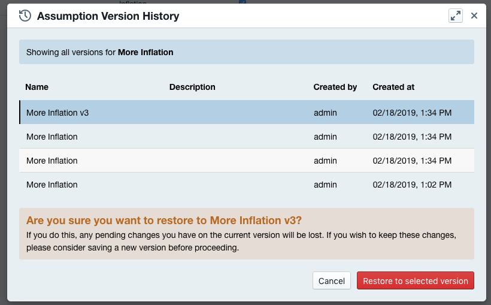Viewport: 491px width, 305px height.
Task: Sort by the Name column header
Action: pos(37,87)
